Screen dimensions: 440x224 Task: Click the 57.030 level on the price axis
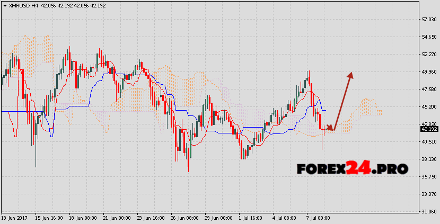428,20
